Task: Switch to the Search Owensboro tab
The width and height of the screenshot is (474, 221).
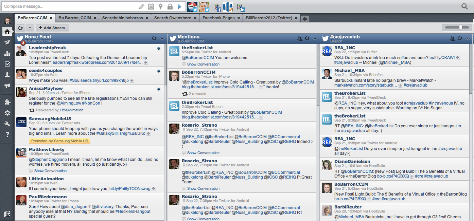Action: coord(173,18)
